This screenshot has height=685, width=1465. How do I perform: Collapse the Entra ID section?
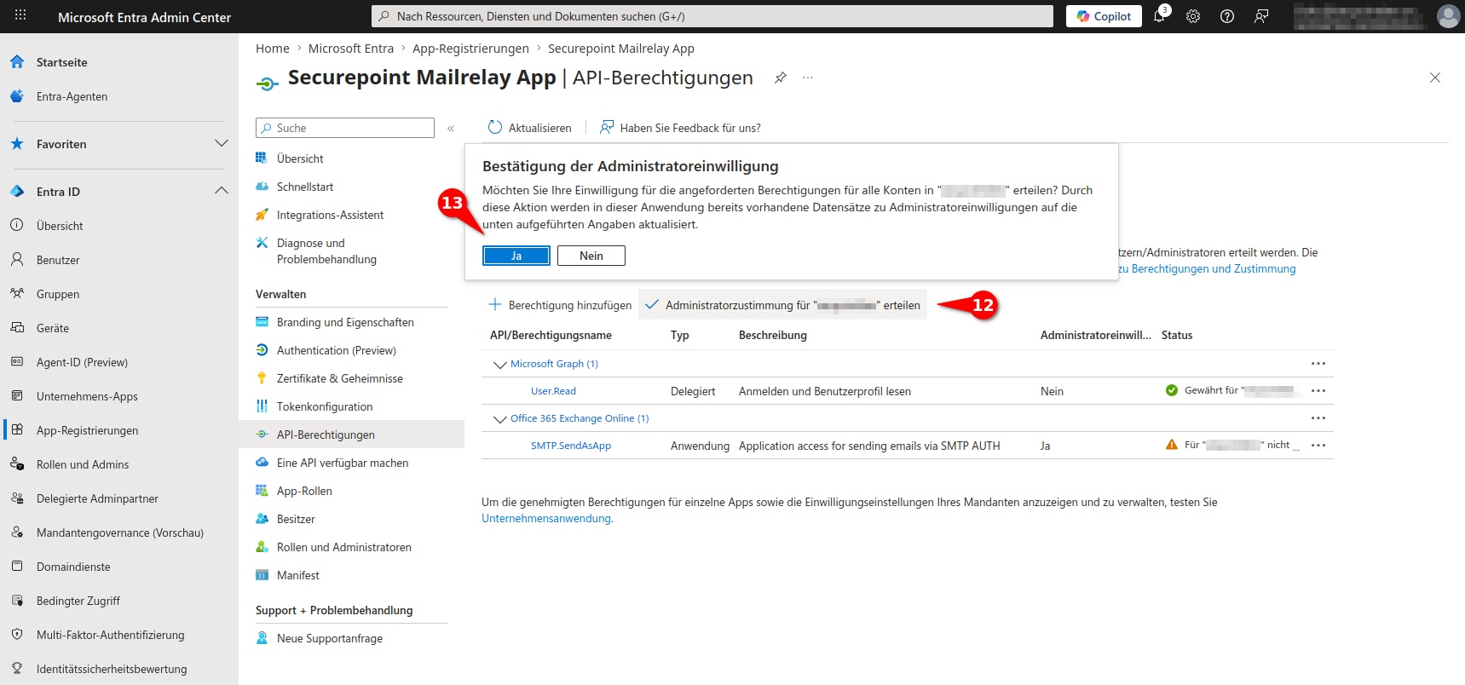[x=222, y=191]
